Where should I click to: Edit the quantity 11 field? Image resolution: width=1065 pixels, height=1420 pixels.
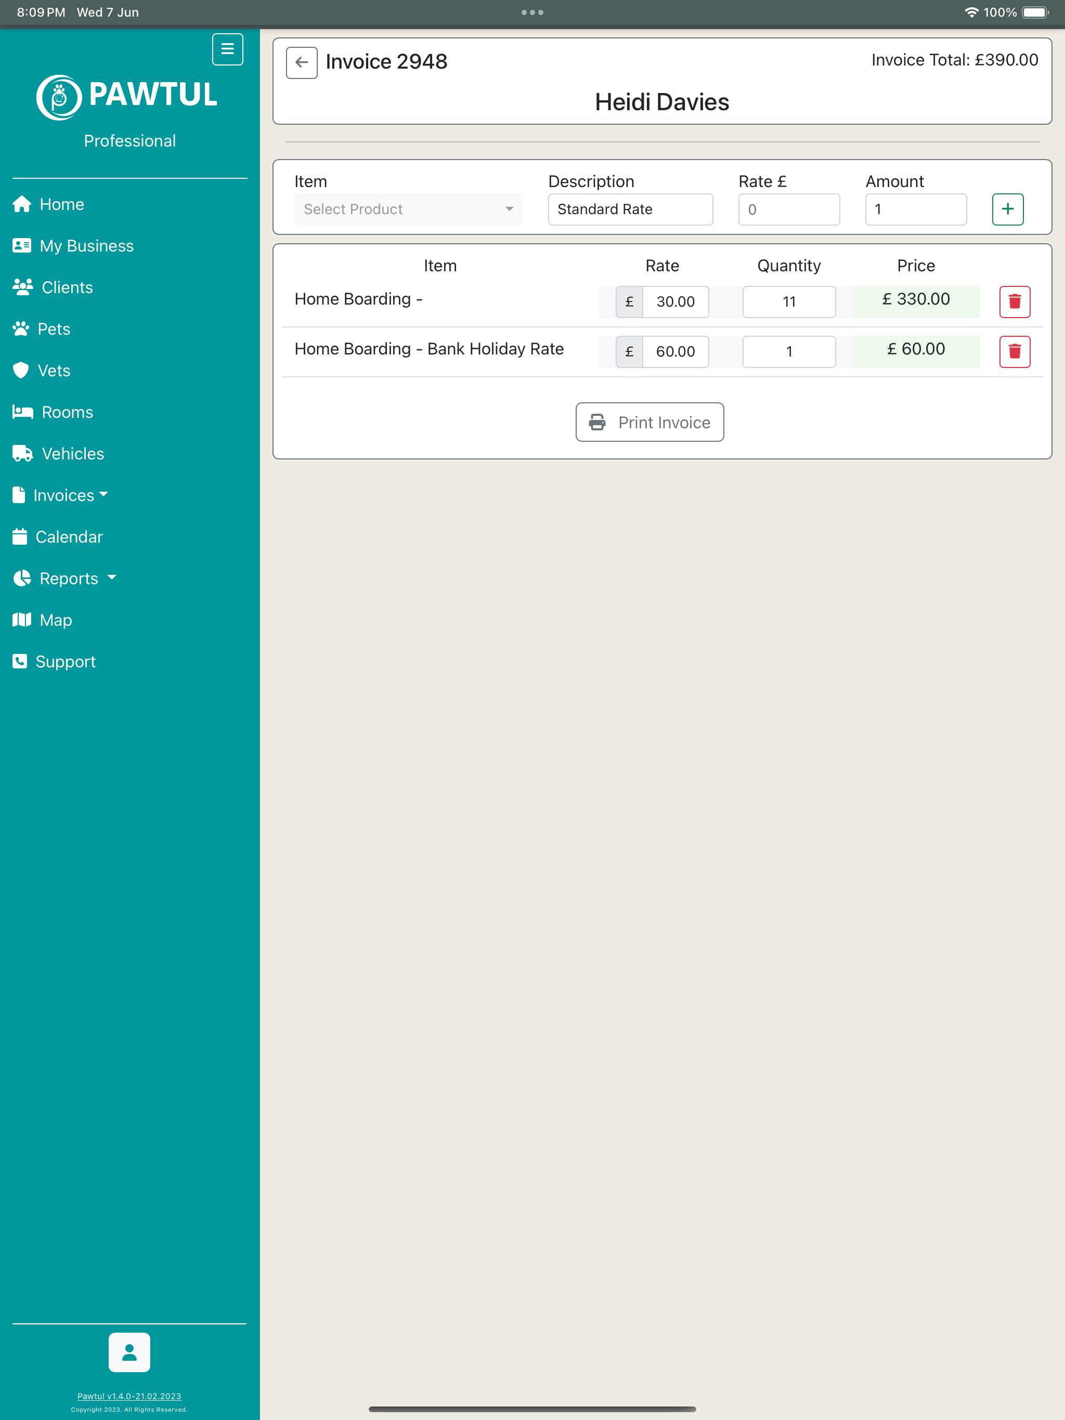(x=789, y=301)
